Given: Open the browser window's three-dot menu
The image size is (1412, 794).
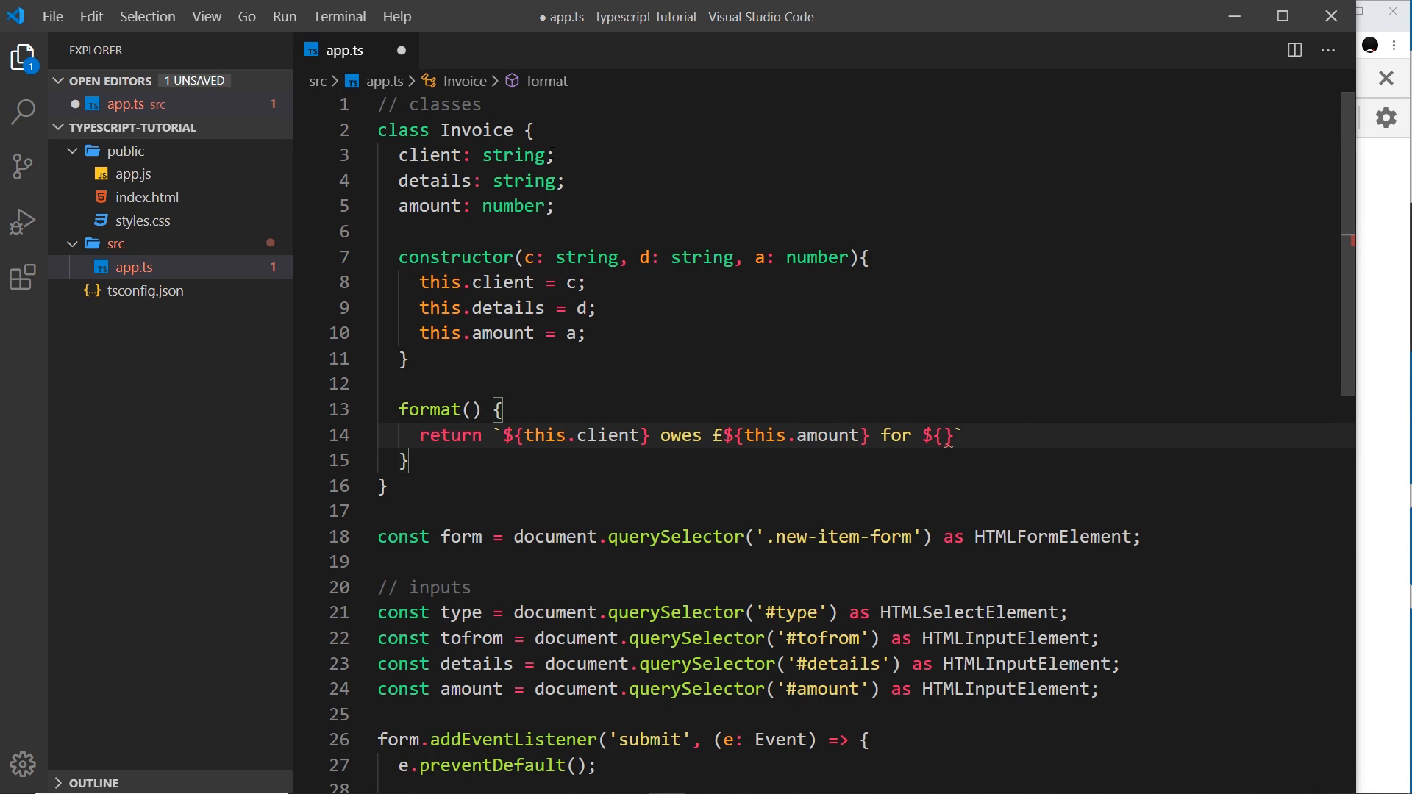Looking at the screenshot, I should [x=1394, y=46].
